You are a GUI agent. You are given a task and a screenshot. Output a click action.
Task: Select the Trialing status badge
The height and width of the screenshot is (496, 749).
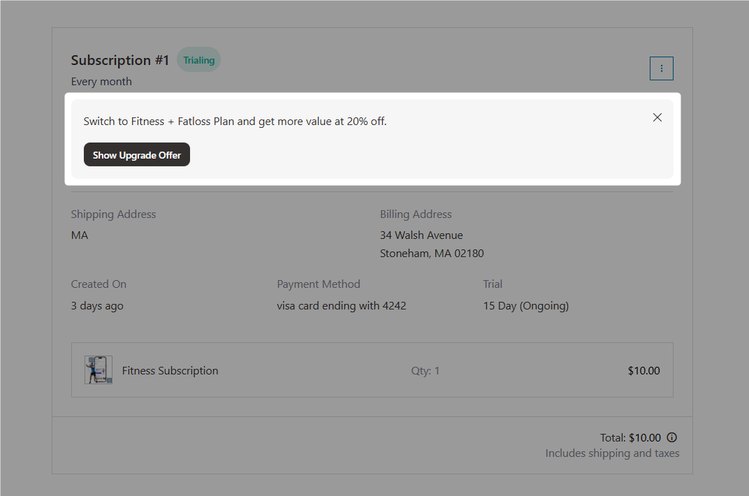(x=198, y=59)
